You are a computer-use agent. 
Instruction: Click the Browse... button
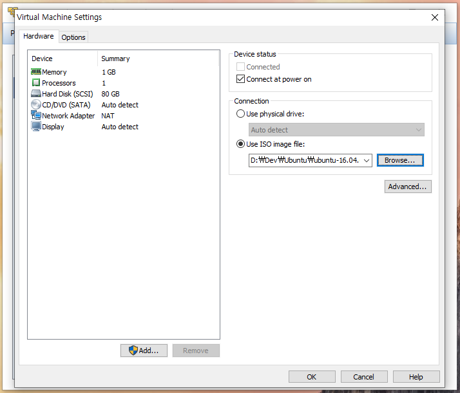pos(400,160)
